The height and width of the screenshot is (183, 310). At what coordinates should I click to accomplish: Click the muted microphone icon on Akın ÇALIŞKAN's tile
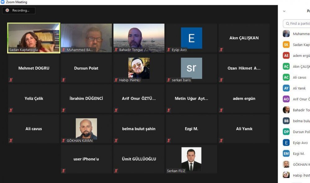click(221, 50)
